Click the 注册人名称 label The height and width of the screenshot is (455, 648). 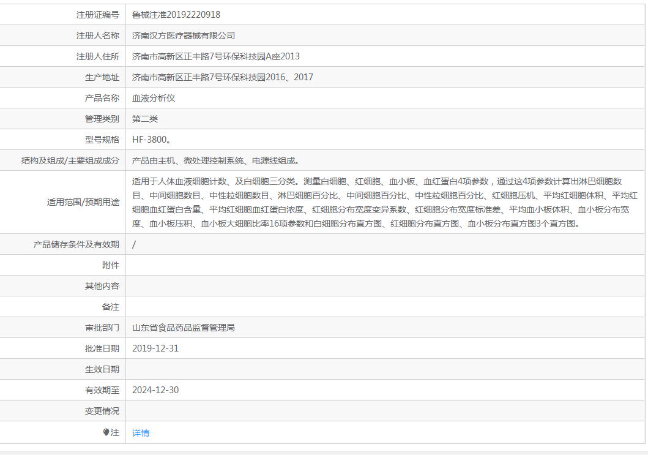click(x=97, y=36)
